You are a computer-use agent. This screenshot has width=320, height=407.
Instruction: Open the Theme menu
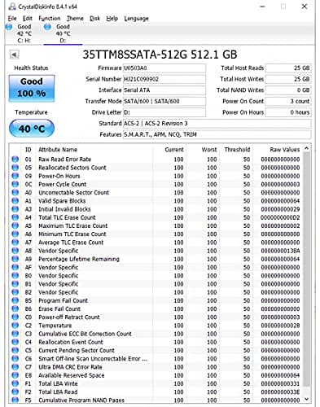coord(75,19)
